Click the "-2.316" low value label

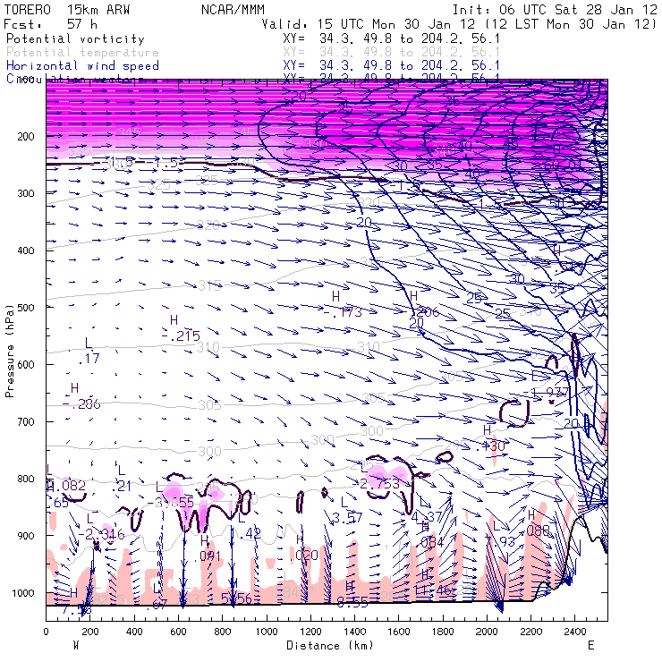101,534
